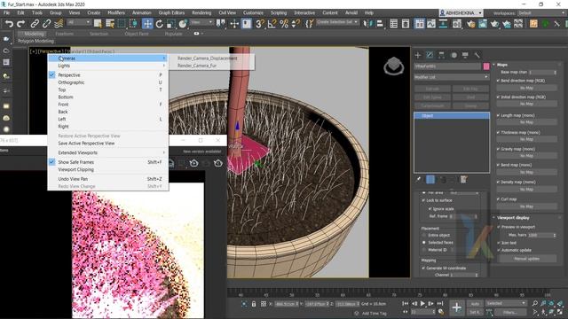Open the Display panel tab
The height and width of the screenshot is (319, 568).
(x=465, y=55)
